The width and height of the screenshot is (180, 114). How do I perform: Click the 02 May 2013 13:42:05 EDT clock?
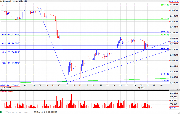pyautogui.click(x=45, y=112)
